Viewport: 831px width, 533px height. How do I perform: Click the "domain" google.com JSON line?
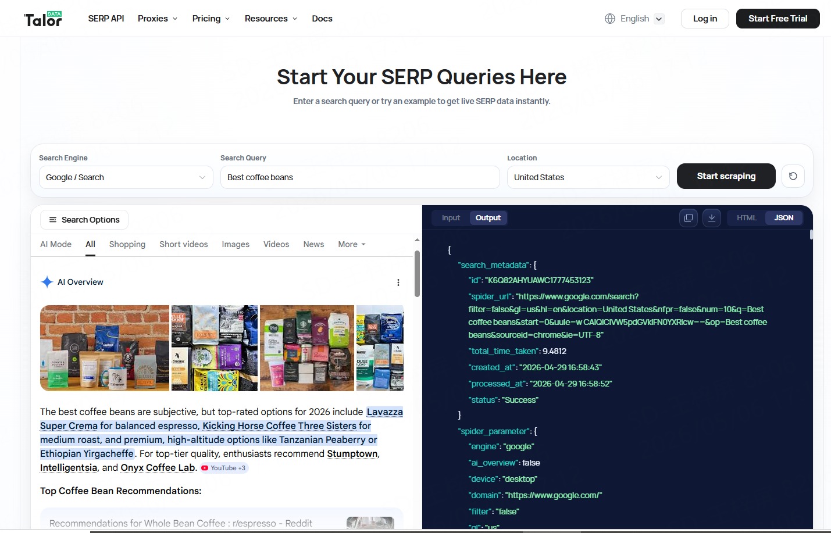pyautogui.click(x=535, y=495)
